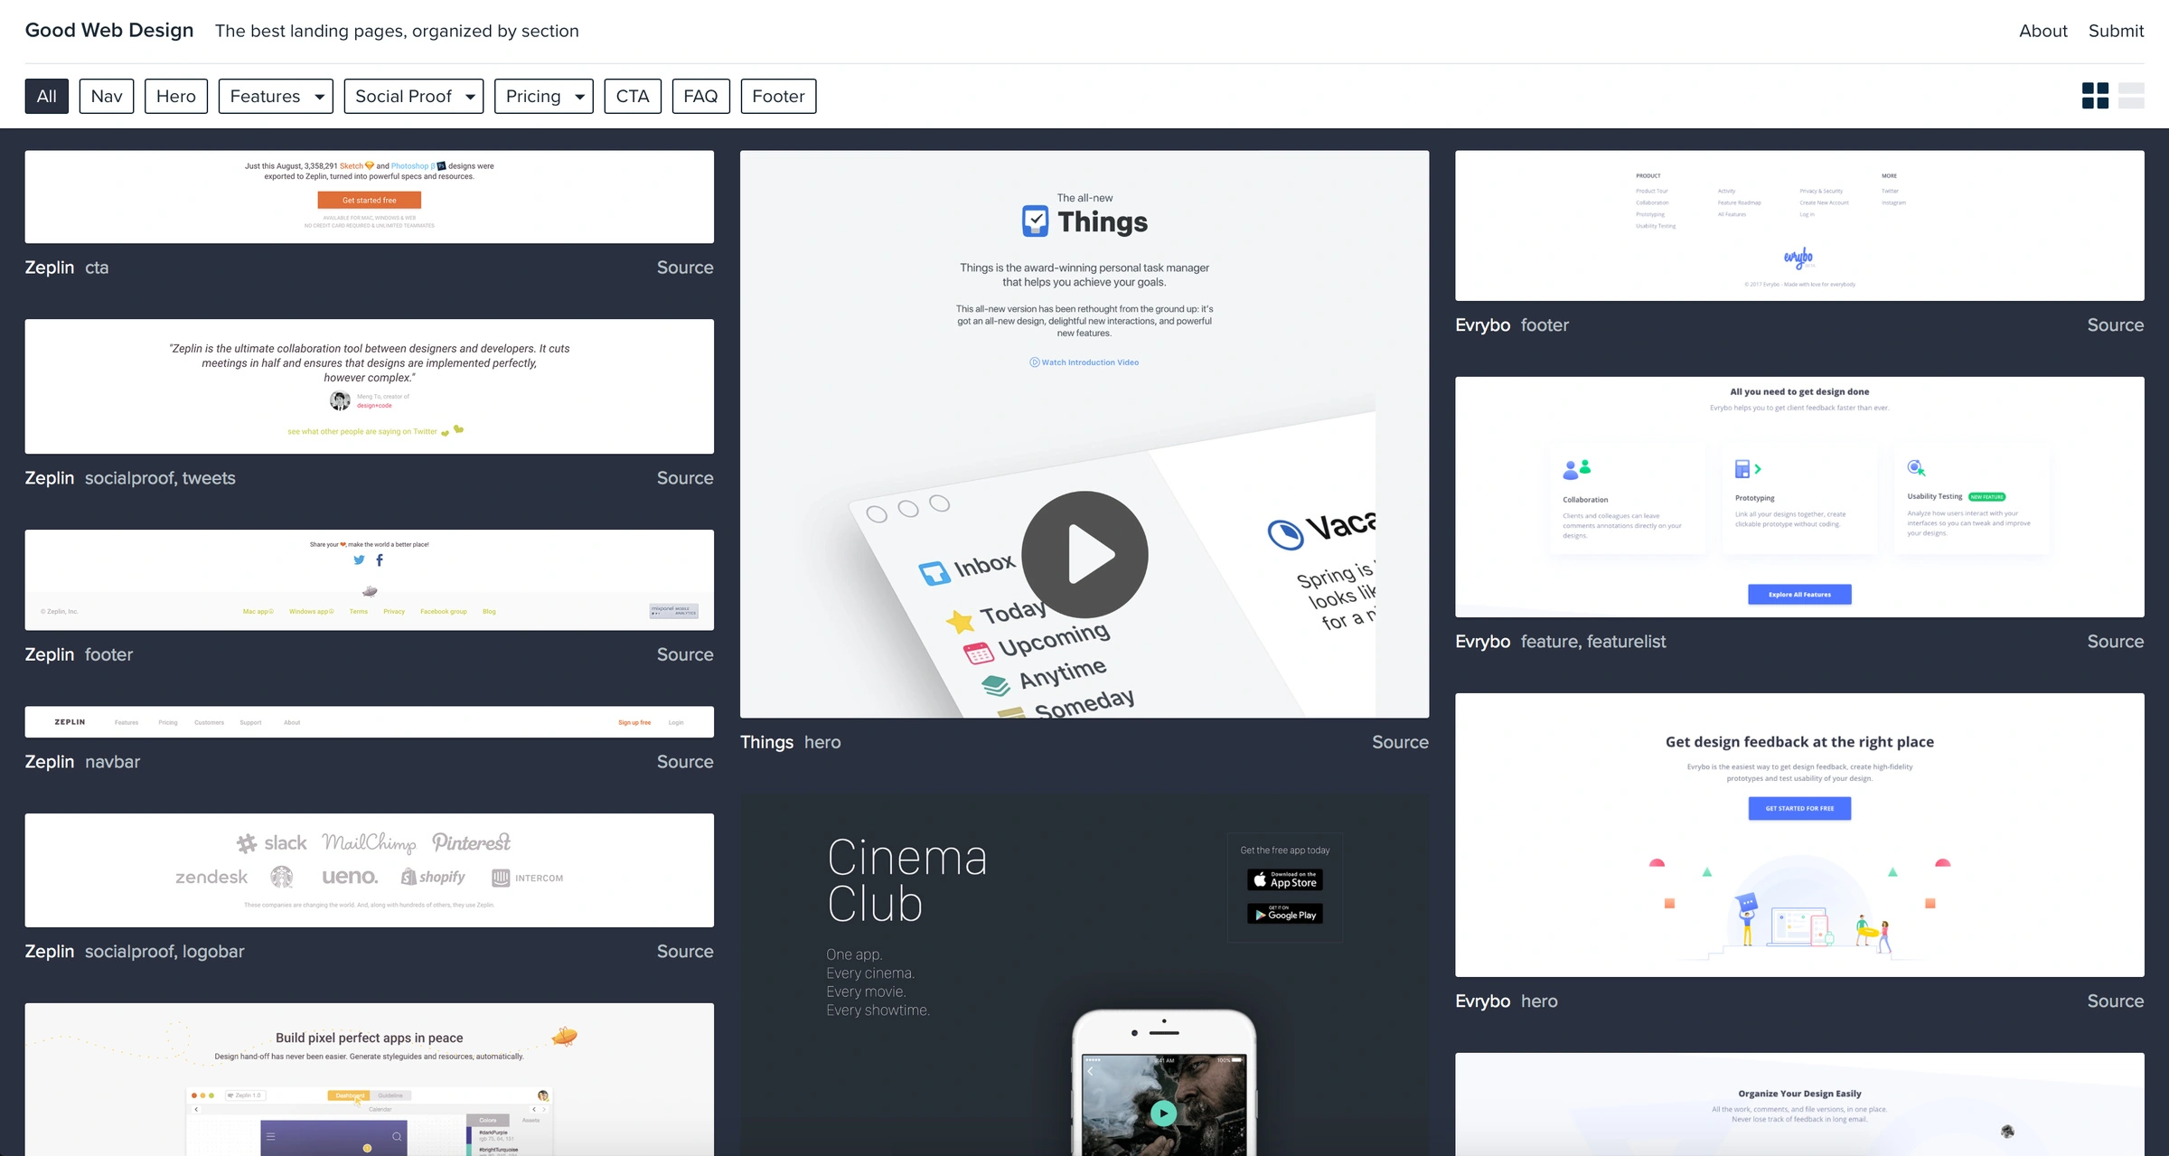Open the 'Organize Your Design Easily' thumbnail

[x=1799, y=1104]
